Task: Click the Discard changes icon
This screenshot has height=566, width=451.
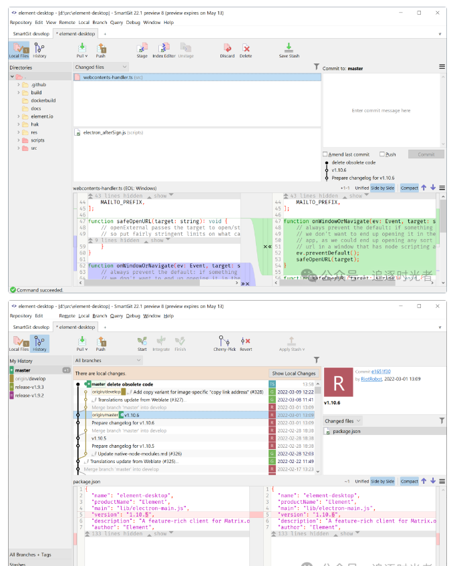Action: (227, 50)
